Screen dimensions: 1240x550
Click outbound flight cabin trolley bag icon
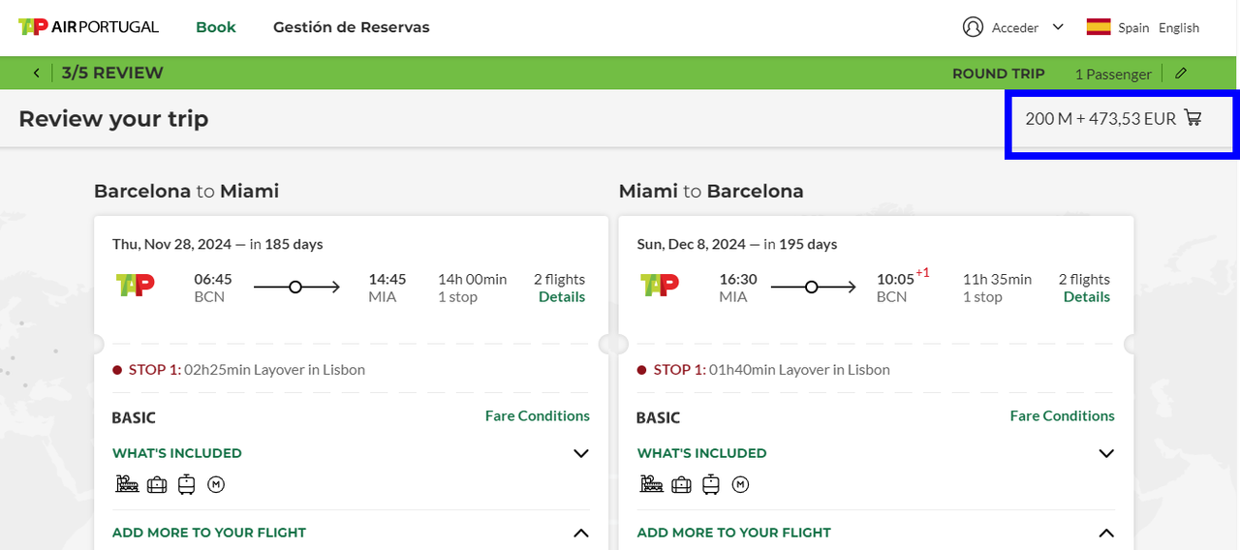click(x=187, y=484)
